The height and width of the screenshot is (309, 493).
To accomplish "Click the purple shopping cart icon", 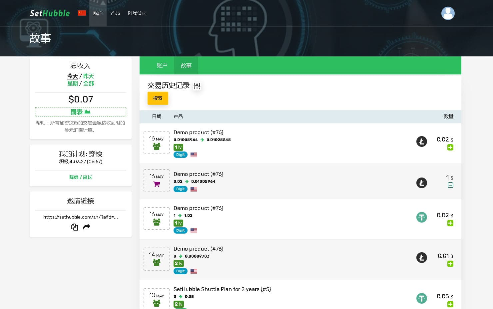I will pyautogui.click(x=157, y=184).
